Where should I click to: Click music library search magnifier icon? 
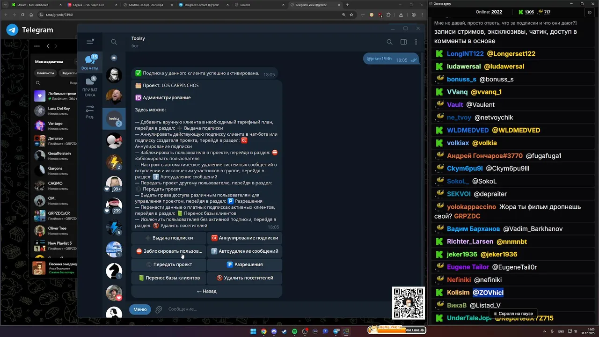coord(38,83)
